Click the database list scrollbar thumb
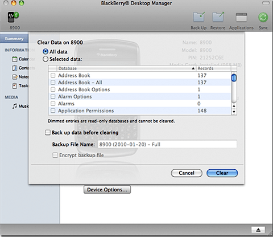Viewport: 273px width, 237px height. (x=234, y=77)
